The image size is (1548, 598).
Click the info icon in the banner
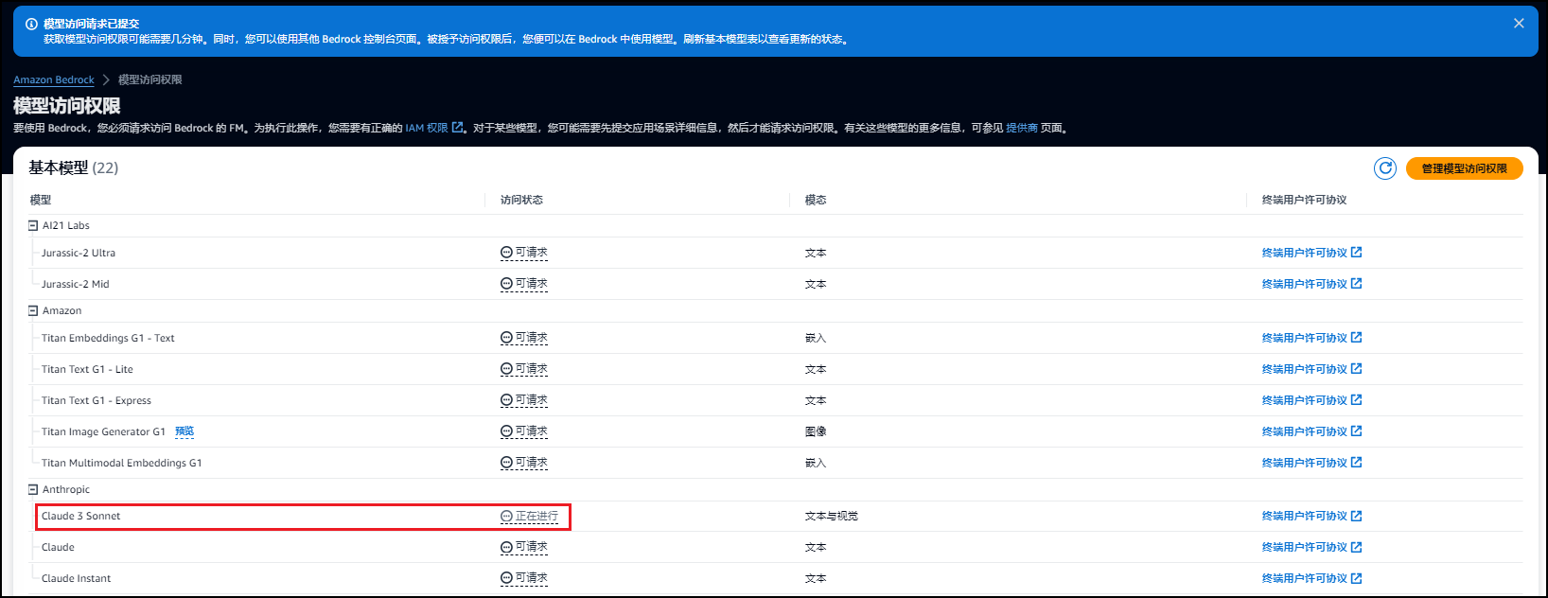coord(31,24)
